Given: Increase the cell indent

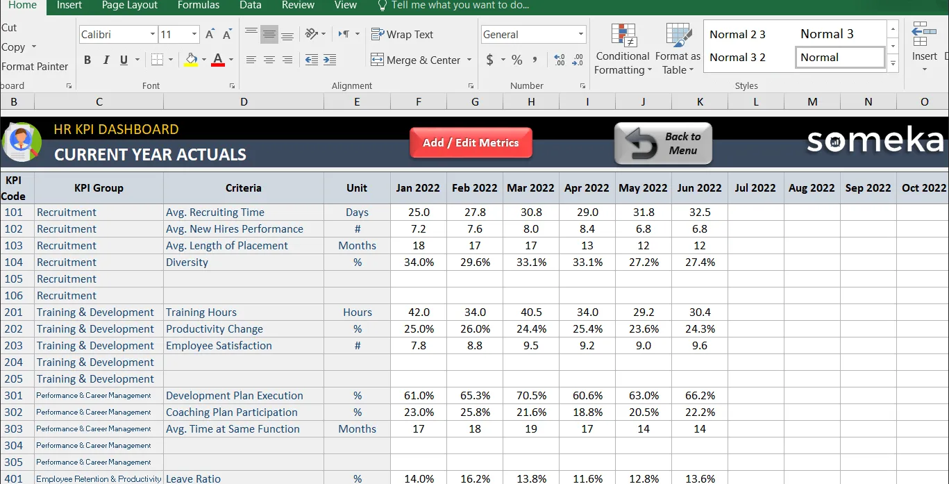Looking at the screenshot, I should click(x=330, y=60).
